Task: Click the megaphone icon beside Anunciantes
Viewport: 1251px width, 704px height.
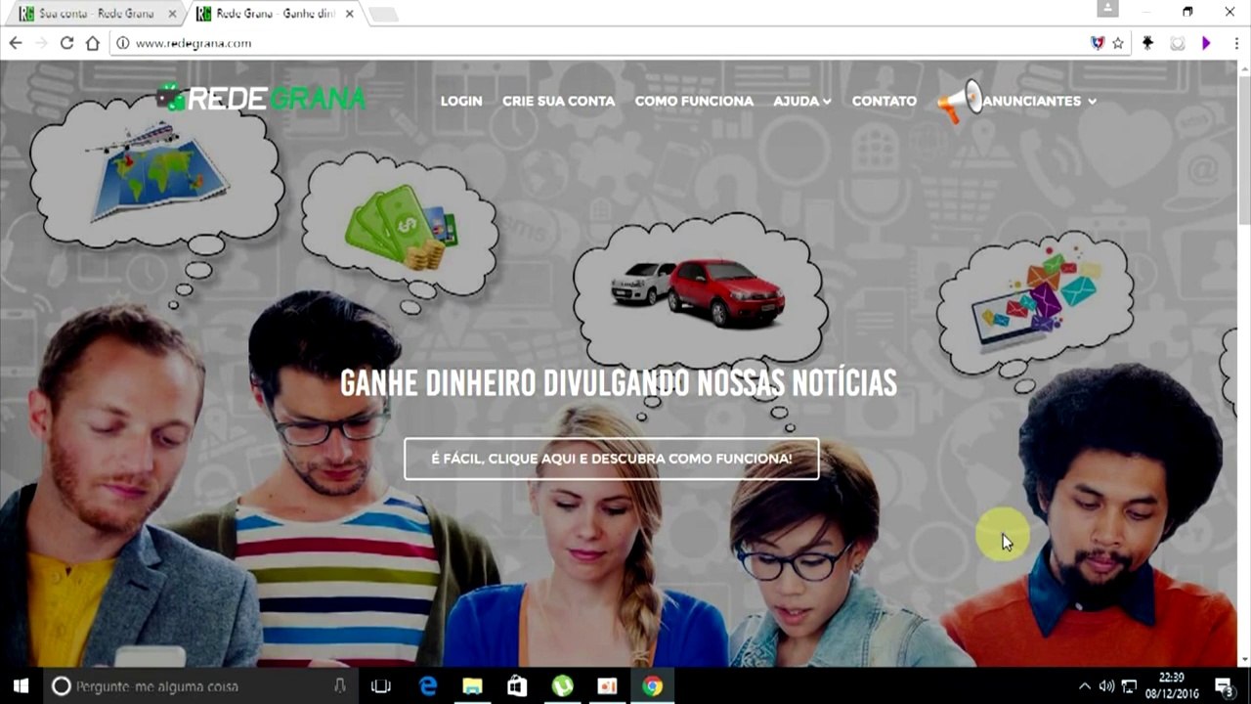Action: tap(959, 101)
